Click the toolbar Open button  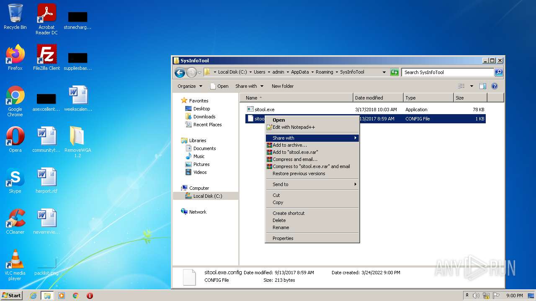219,86
